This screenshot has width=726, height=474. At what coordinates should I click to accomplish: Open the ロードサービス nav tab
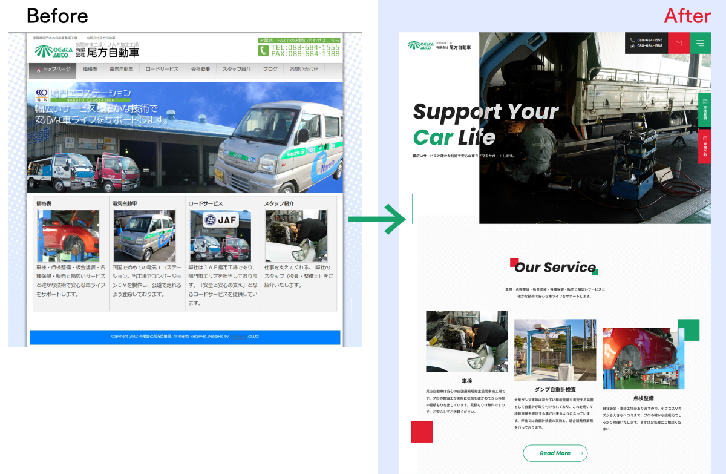pyautogui.click(x=162, y=70)
